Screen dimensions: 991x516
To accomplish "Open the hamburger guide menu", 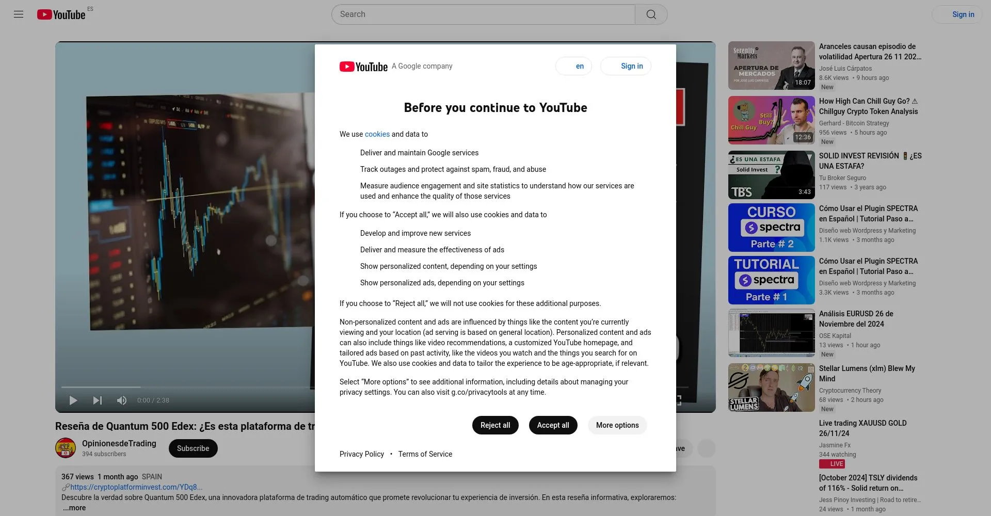I will click(x=19, y=14).
